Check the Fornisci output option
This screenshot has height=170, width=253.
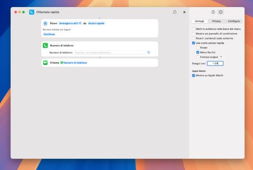point(198,57)
